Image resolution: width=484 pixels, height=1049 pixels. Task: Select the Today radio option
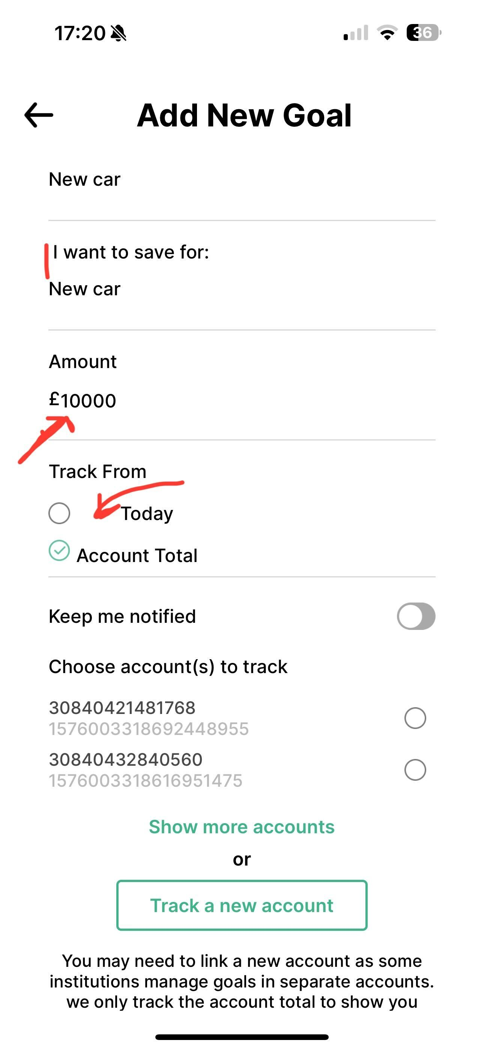60,513
